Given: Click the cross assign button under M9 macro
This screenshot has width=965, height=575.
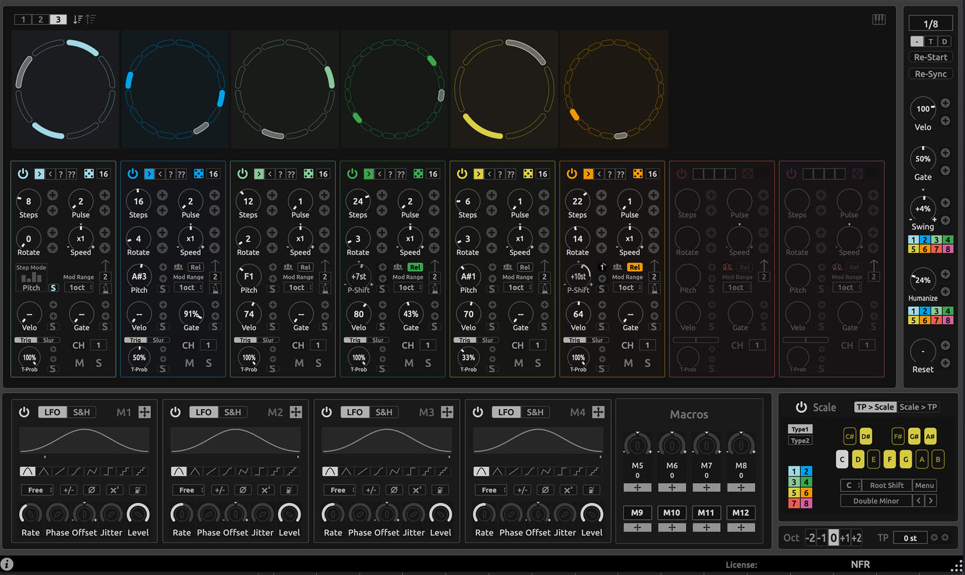Looking at the screenshot, I should pos(638,527).
